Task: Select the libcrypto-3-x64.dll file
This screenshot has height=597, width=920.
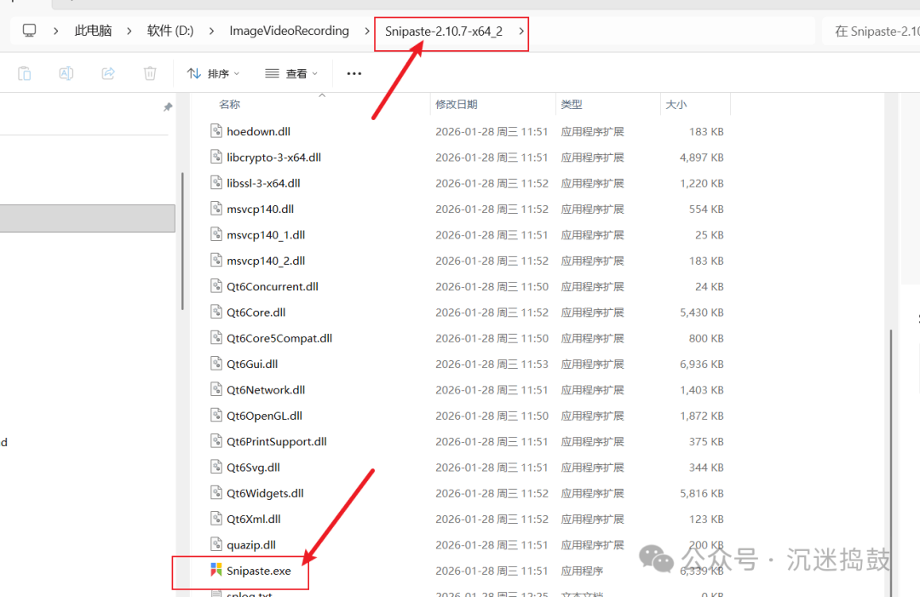Action: 273,158
